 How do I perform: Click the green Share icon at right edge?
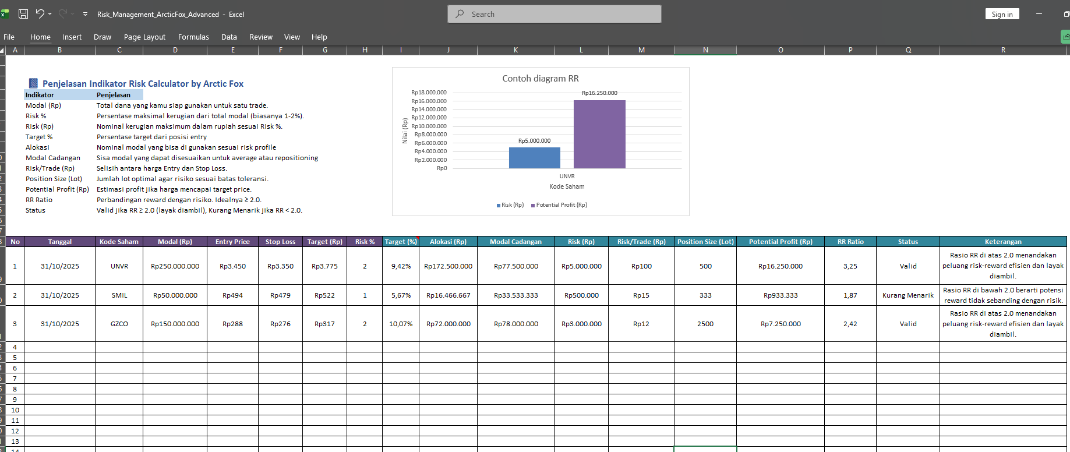1065,37
